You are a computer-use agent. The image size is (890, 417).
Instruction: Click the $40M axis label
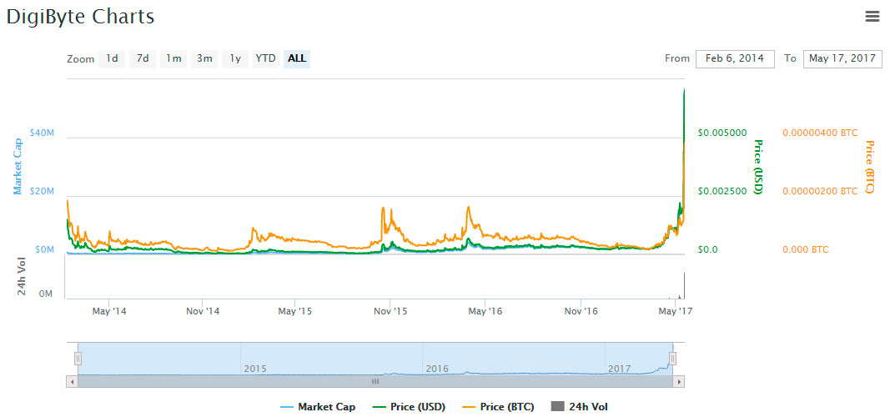pos(43,133)
